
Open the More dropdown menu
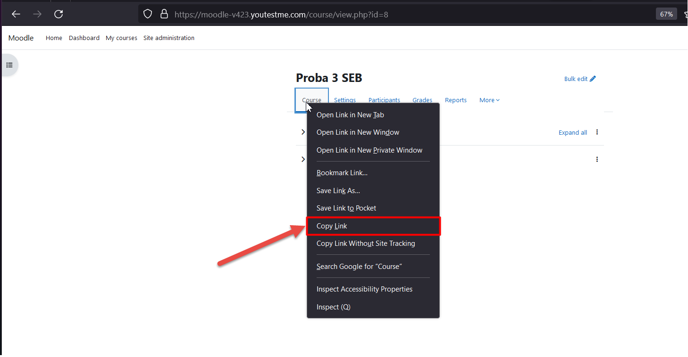[489, 100]
